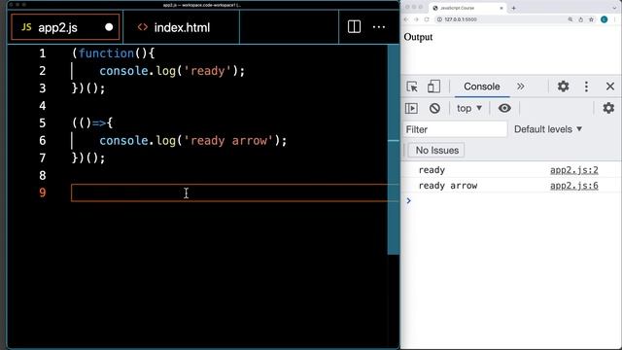Open the app2.js:2 source link
The image size is (622, 350).
[x=574, y=170]
